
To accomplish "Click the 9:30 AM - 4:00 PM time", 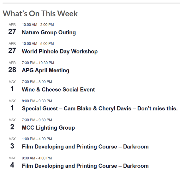I will tap(37, 158).
